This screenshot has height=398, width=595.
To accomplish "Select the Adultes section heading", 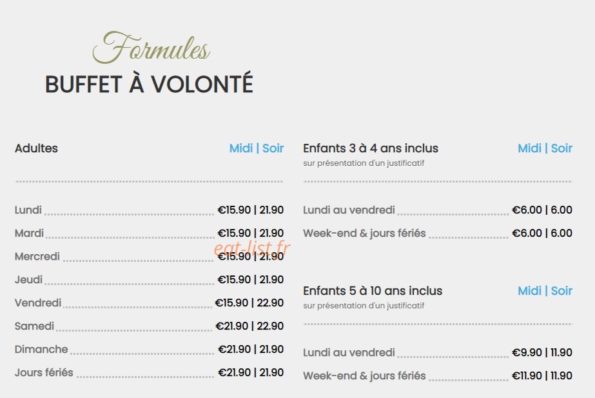I will tap(36, 148).
